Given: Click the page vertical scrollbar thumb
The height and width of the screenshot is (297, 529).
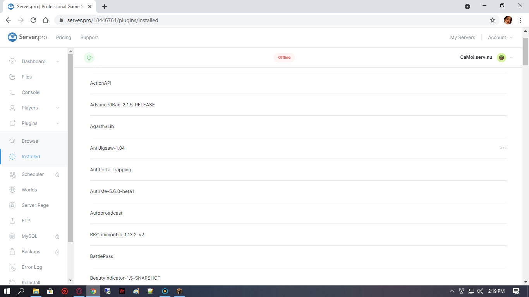Looking at the screenshot, I should (526, 51).
